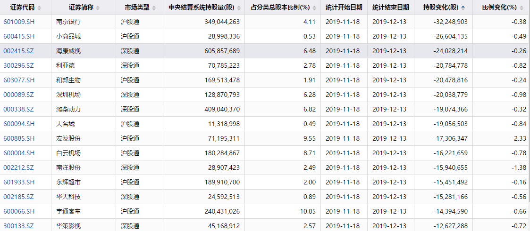Viewport: 530px width, 231px height.
Task: Click sort arrows next to 证券简称 header
Action: [98, 8]
